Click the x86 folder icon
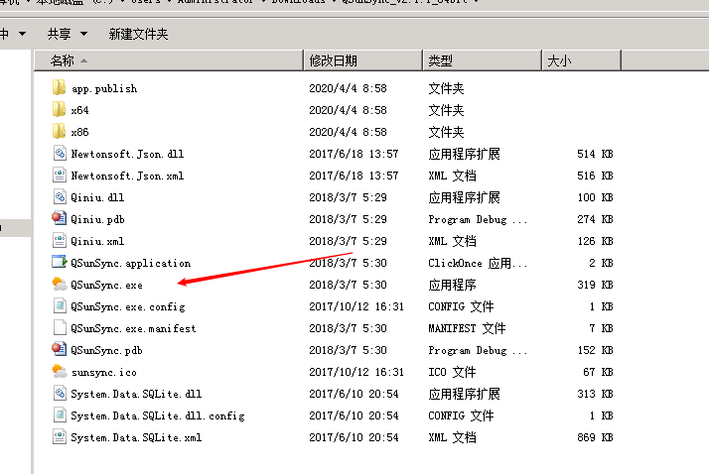The height and width of the screenshot is (474, 709). point(60,132)
